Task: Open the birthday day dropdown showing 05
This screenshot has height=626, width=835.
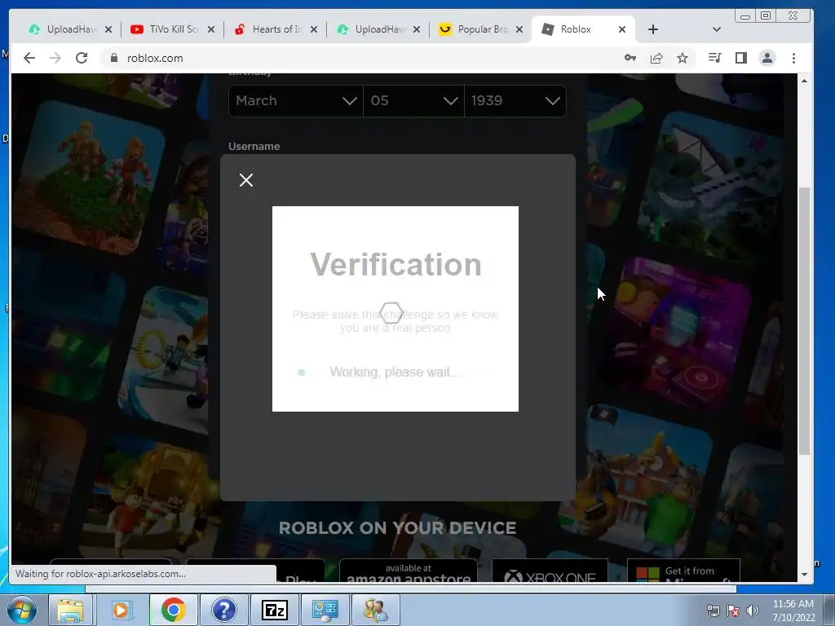Action: pyautogui.click(x=413, y=100)
